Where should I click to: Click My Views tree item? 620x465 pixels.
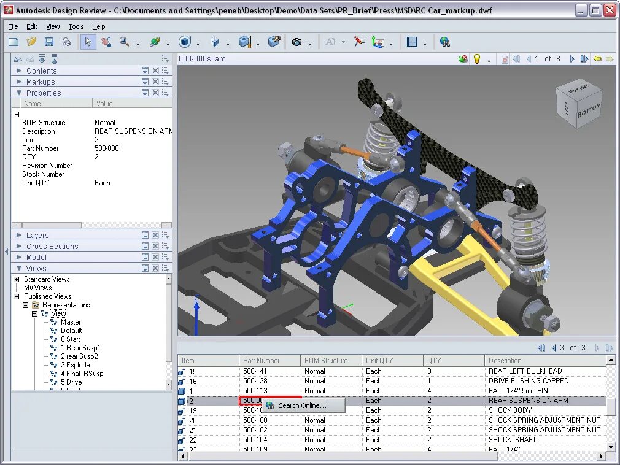click(37, 288)
